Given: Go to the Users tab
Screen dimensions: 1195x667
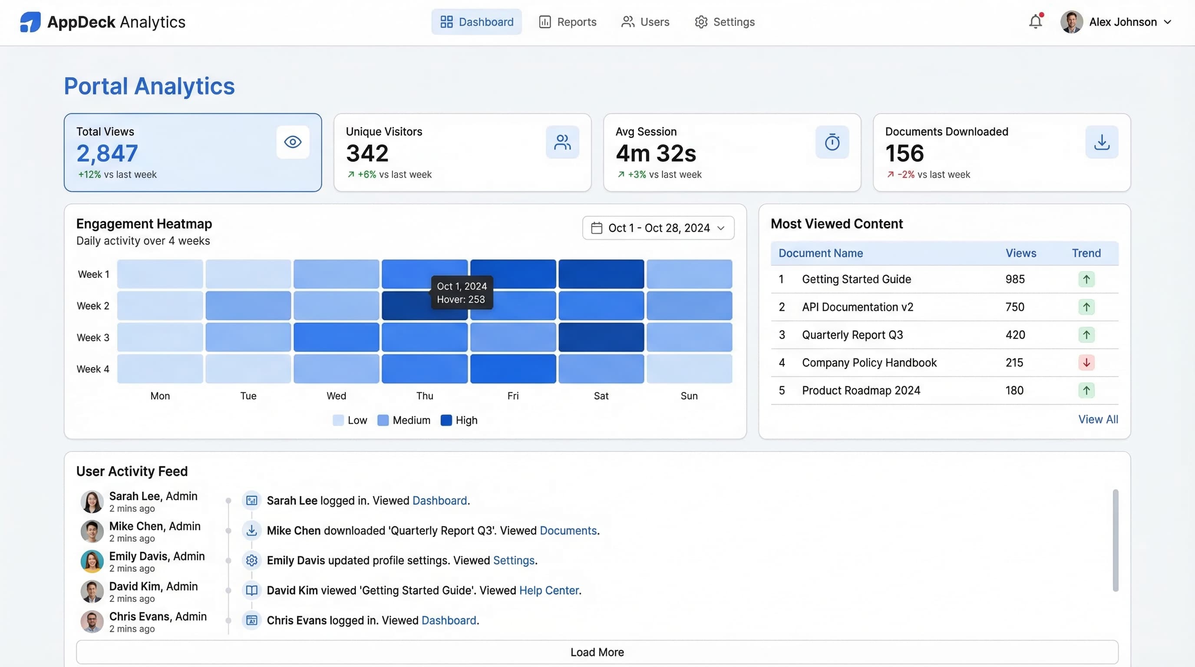Looking at the screenshot, I should pyautogui.click(x=645, y=22).
